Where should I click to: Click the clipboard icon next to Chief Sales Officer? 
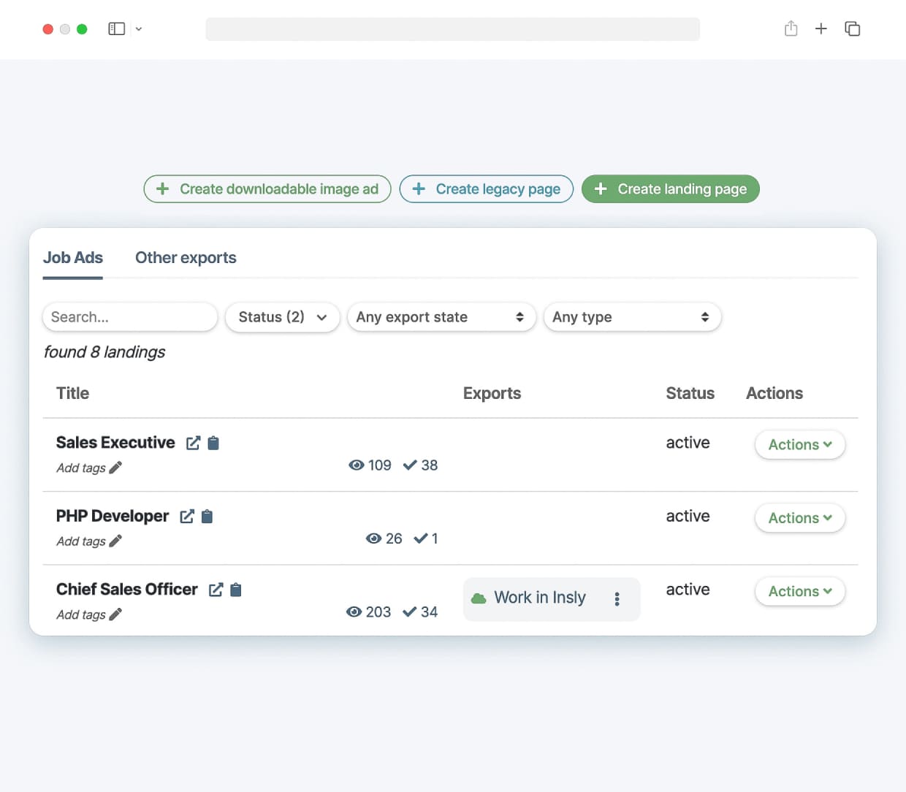[235, 589]
